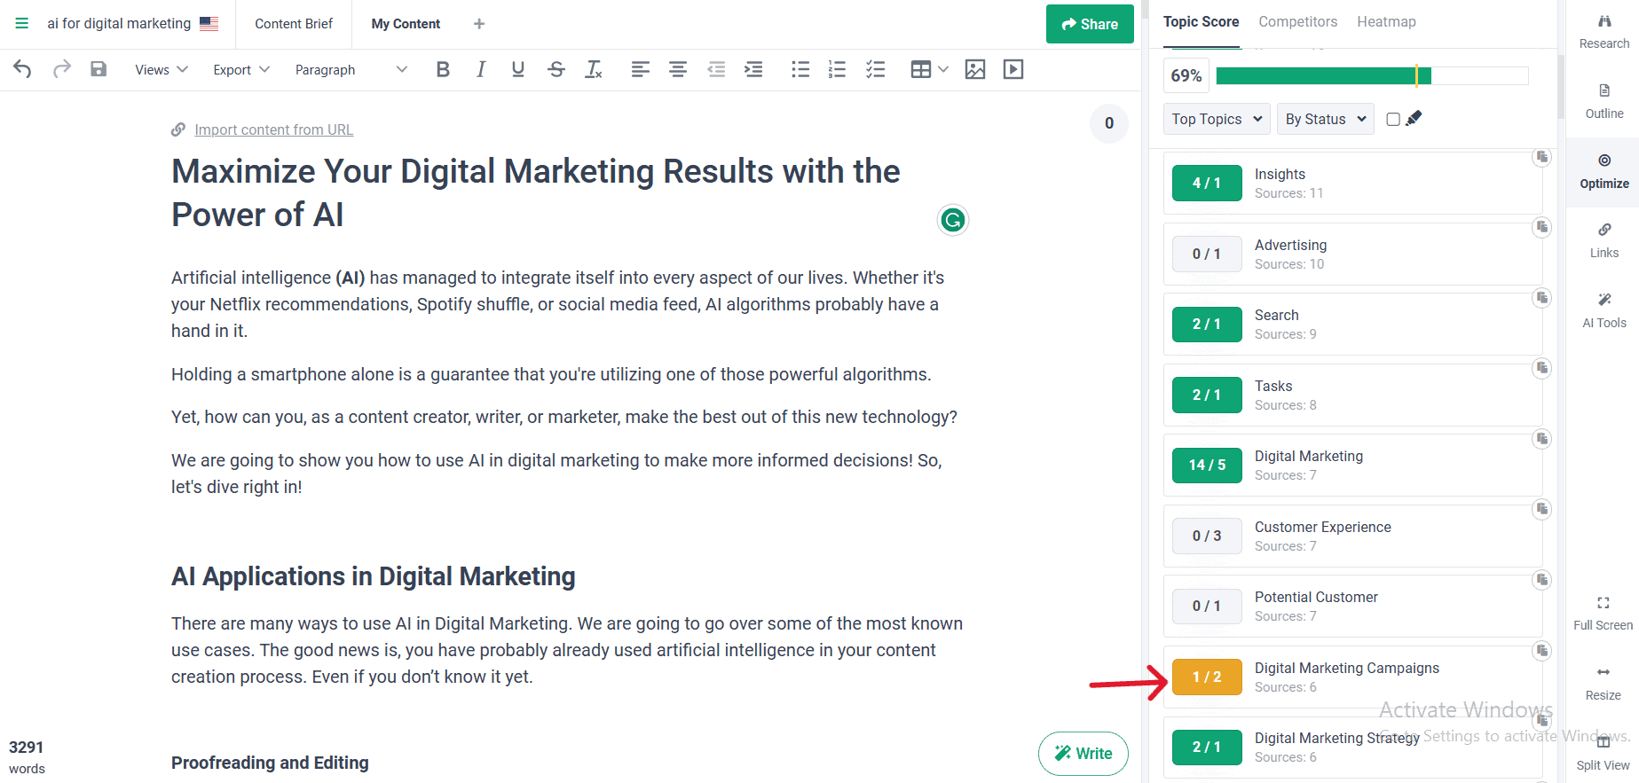
Task: Click the green Share button
Action: (1090, 24)
